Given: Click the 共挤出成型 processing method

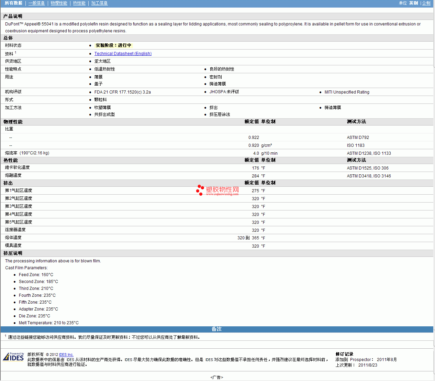Looking at the screenshot, I should click(104, 115).
